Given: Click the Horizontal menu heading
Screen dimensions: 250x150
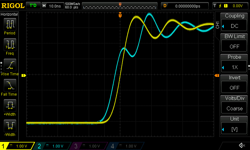Looking at the screenshot, I should coord(9,14).
